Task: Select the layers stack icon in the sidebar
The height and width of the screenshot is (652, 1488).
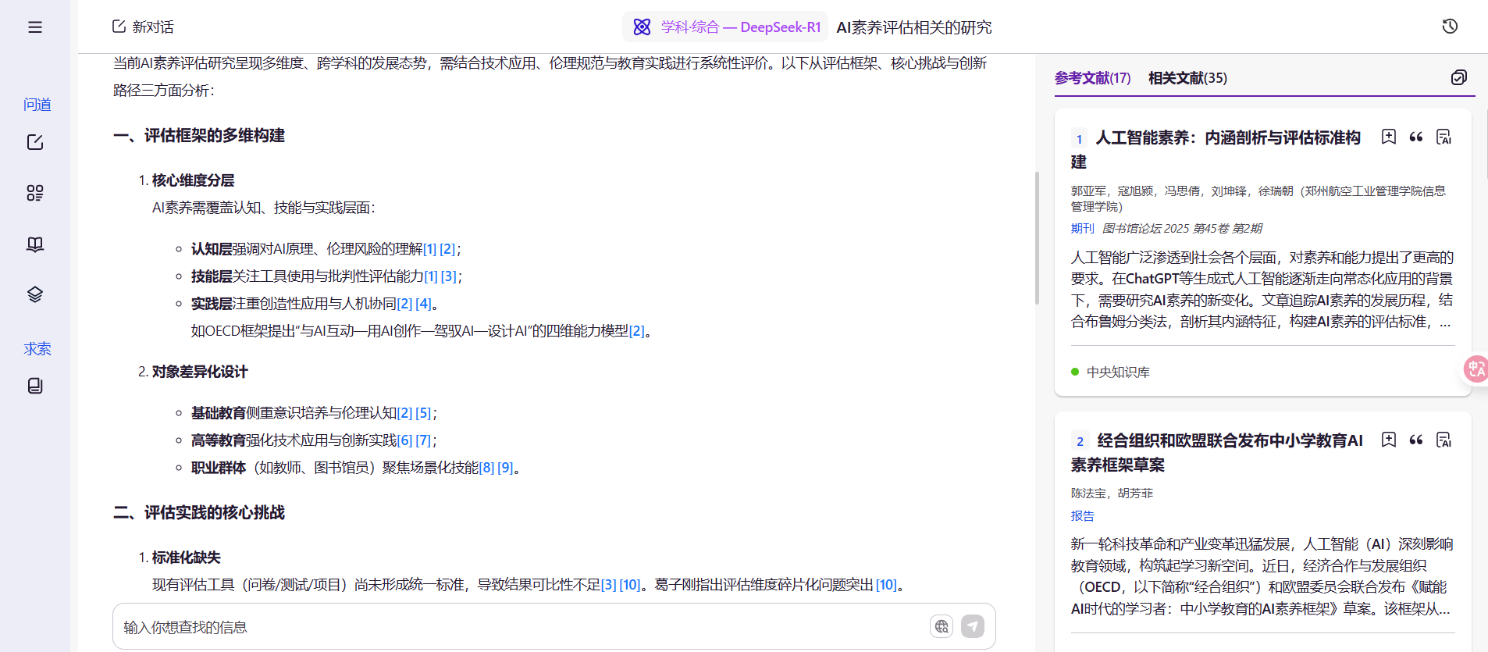Action: 35,294
